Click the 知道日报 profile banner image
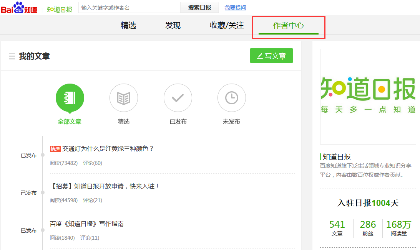This screenshot has width=420, height=250. pos(368,97)
